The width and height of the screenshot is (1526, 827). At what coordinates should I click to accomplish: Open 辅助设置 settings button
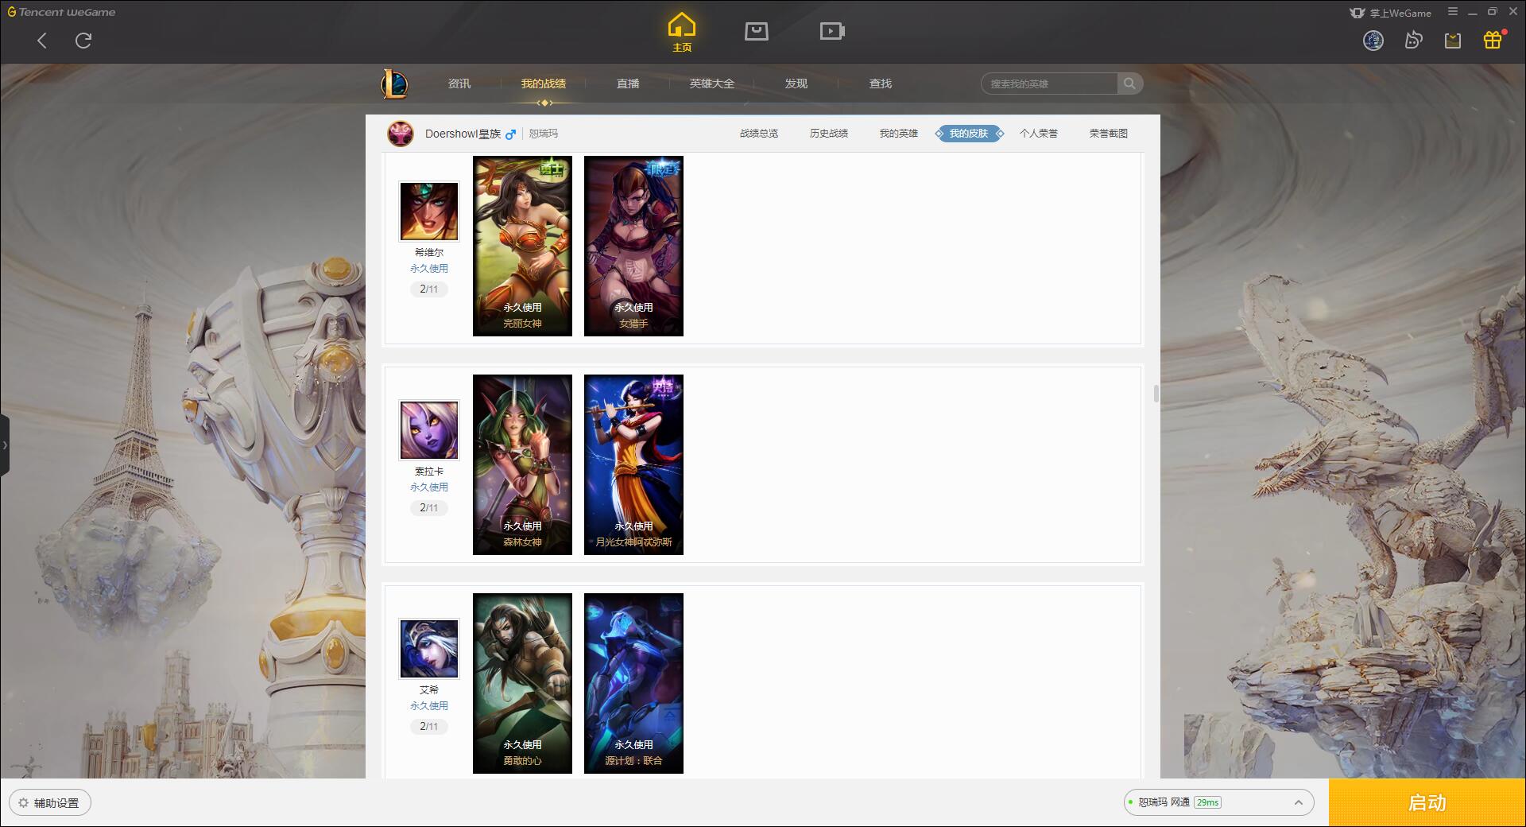tap(49, 803)
